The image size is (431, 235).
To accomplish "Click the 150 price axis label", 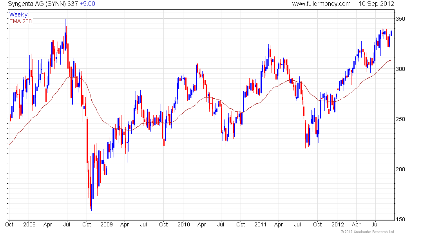I will (400, 219).
